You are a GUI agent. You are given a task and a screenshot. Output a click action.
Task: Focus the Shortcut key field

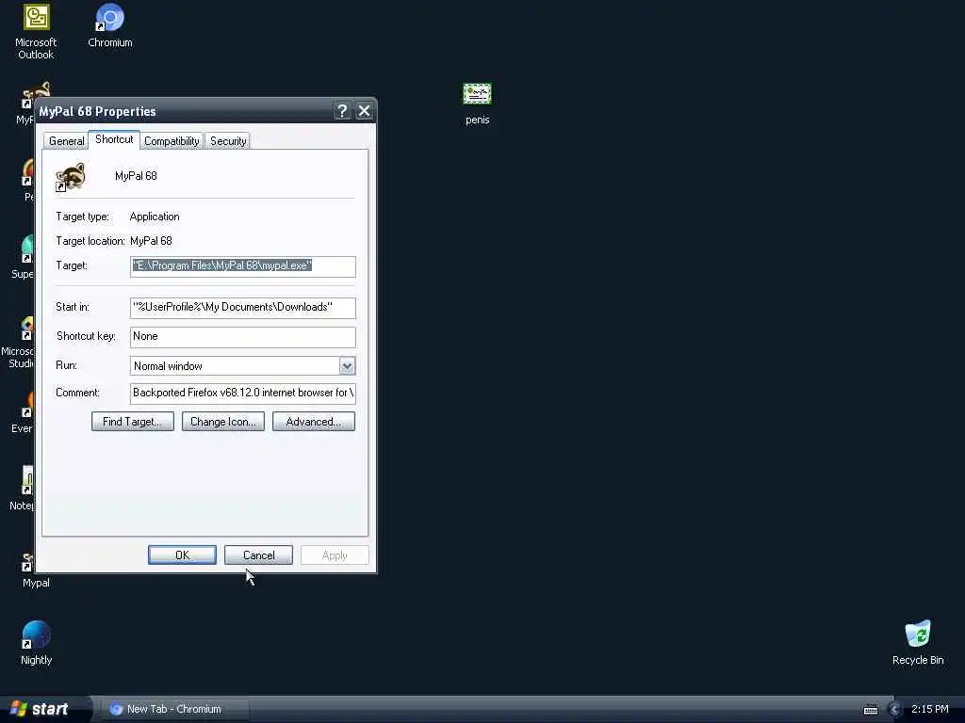click(x=242, y=337)
